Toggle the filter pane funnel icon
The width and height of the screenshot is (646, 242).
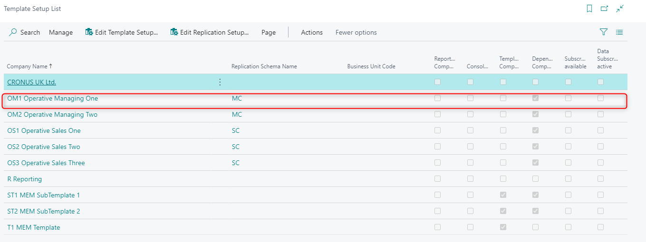pos(604,32)
